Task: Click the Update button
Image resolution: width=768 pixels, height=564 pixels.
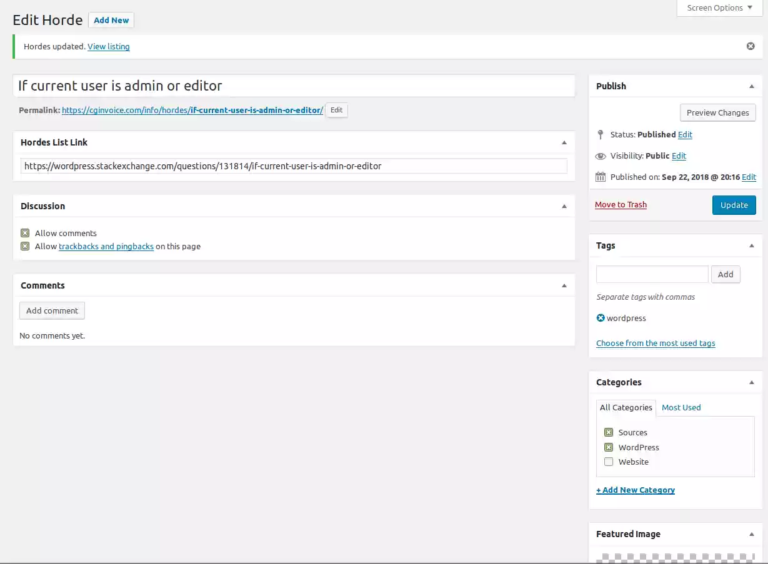Action: coord(734,205)
